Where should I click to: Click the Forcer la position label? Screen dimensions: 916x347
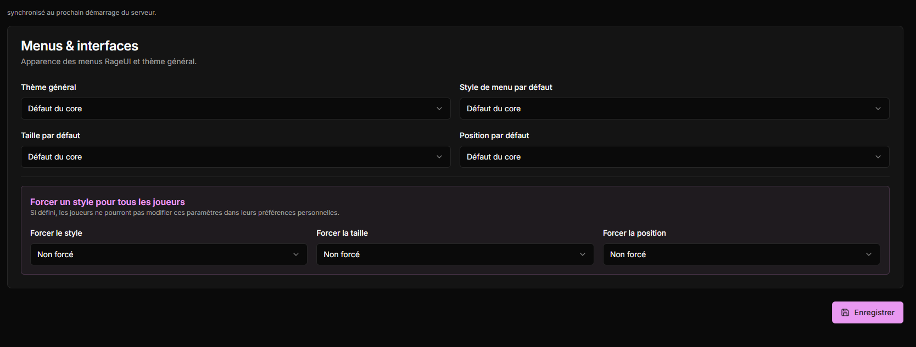pyautogui.click(x=634, y=233)
